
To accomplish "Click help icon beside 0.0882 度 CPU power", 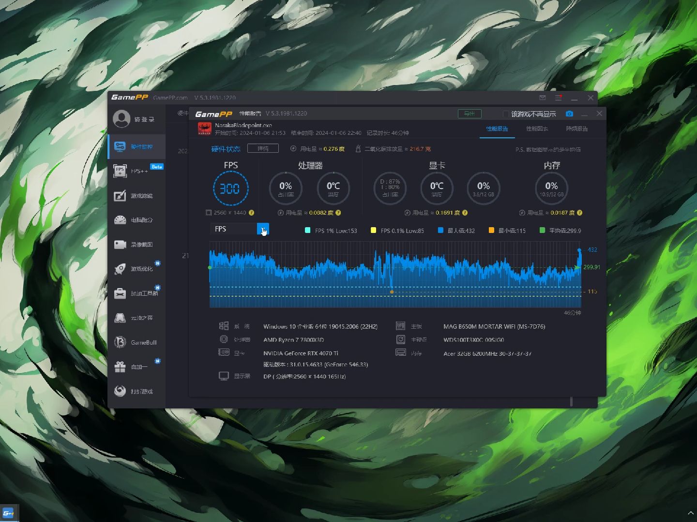I will [x=338, y=213].
